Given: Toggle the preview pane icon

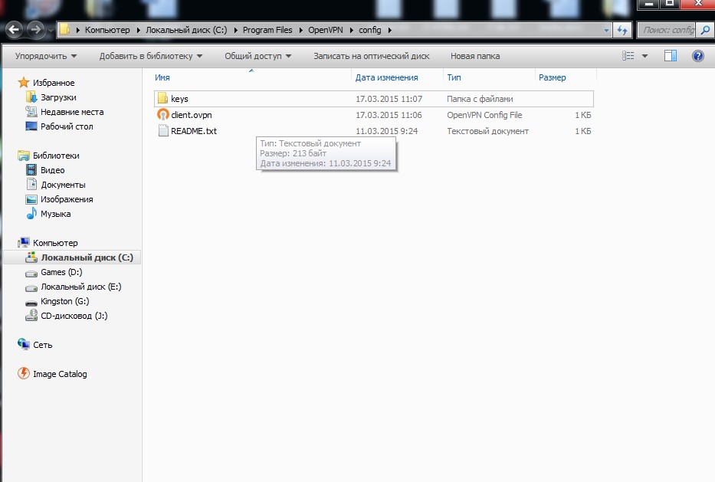Looking at the screenshot, I should pos(671,56).
